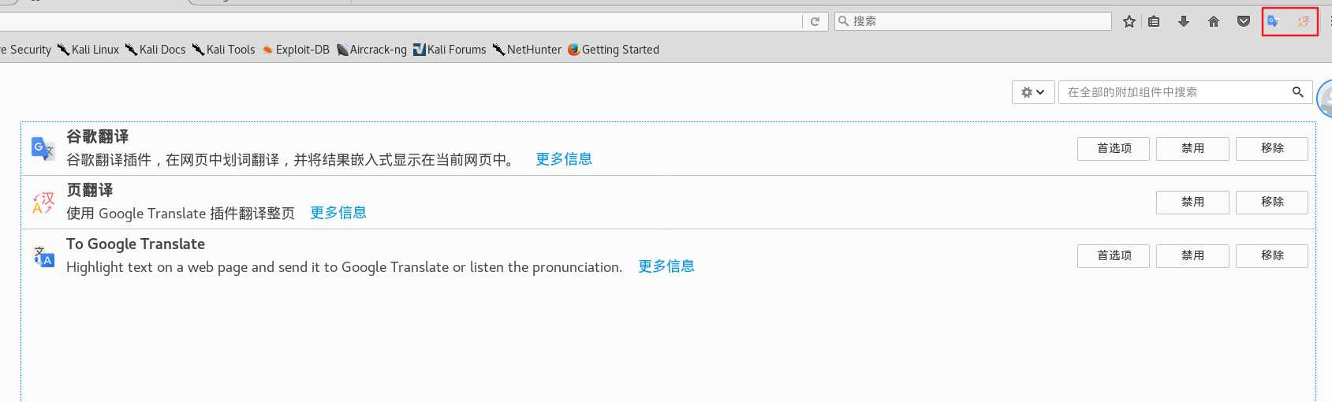Open the add-ons gear tools dropdown
This screenshot has height=402, width=1332.
coord(1033,92)
